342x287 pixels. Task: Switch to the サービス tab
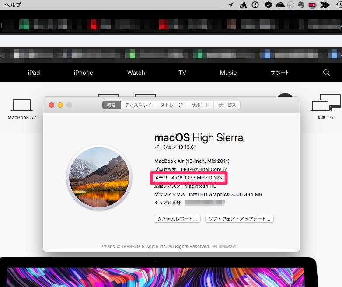pyautogui.click(x=227, y=105)
